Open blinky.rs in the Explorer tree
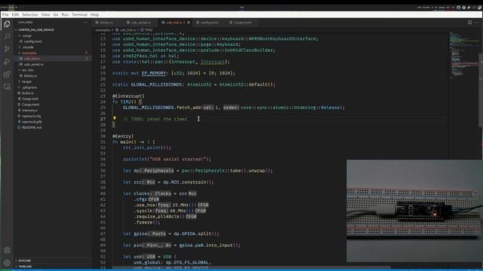The image size is (483, 271). (x=30, y=75)
